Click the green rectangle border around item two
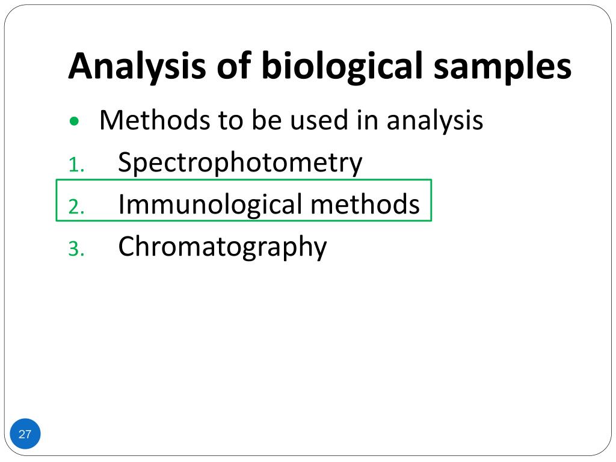Image resolution: width=616 pixels, height=462 pixels. coord(244,180)
